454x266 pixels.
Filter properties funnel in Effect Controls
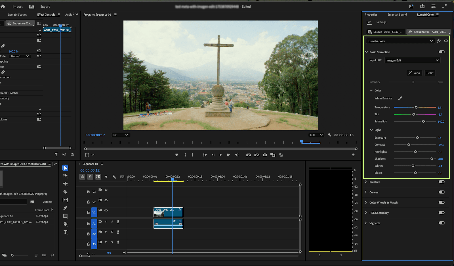56,154
